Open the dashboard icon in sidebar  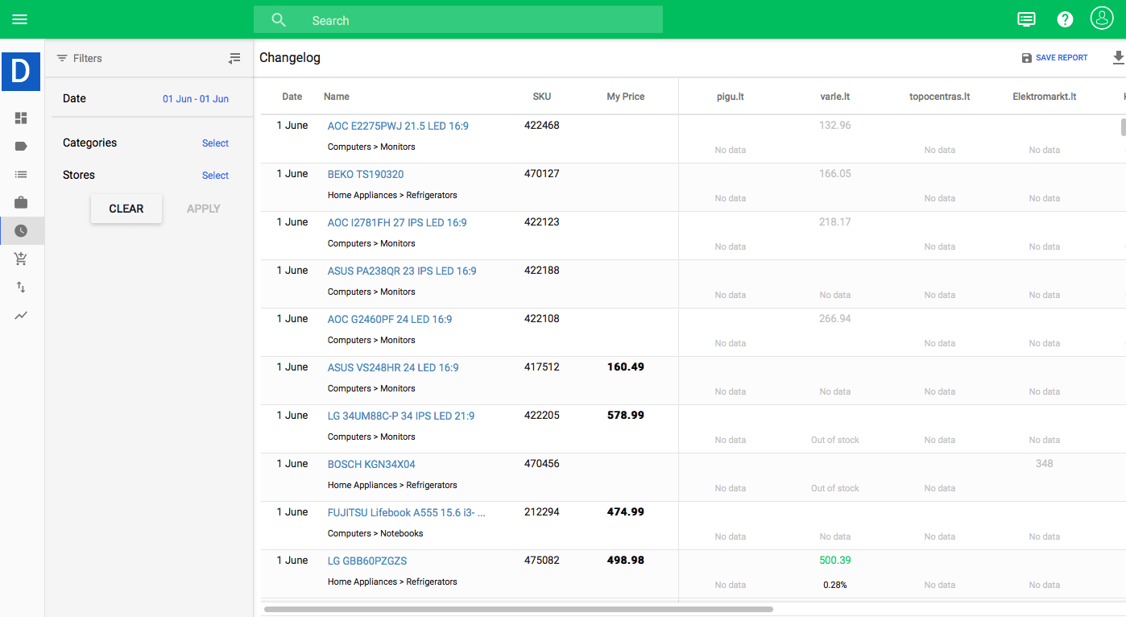pyautogui.click(x=21, y=118)
